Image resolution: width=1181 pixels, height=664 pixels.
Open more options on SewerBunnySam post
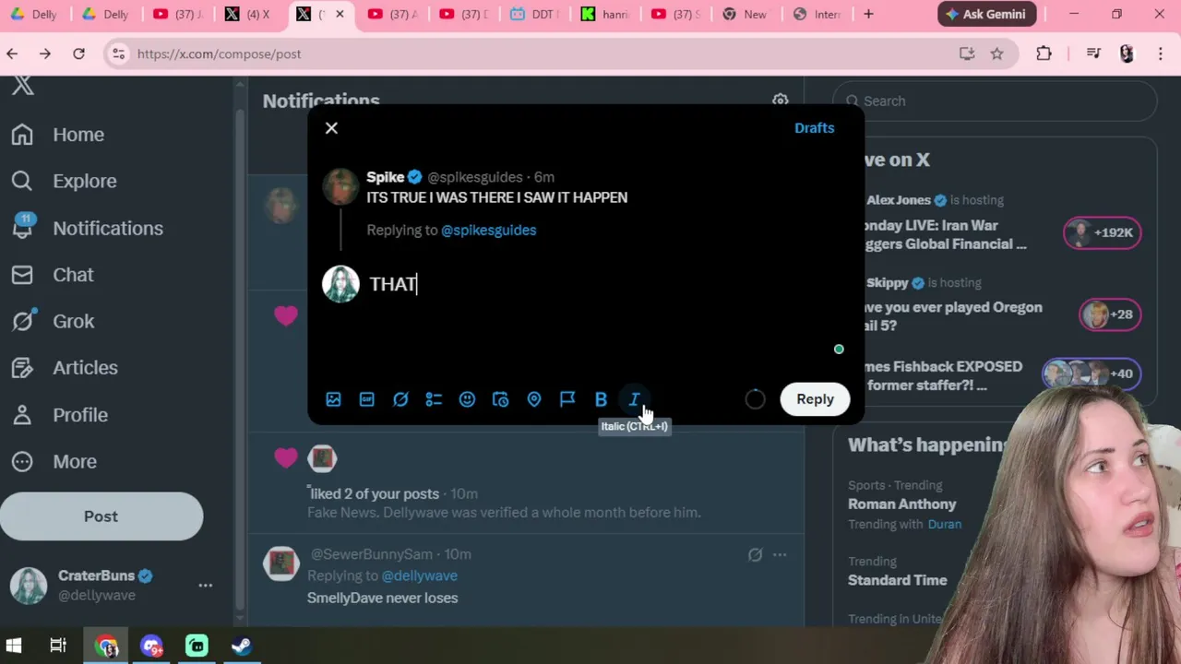[x=780, y=554]
